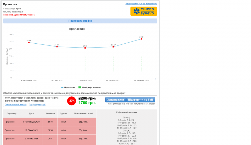Screen dimensions: 251x145
Task: Collapse chart with Приховати графік
Action: pyautogui.click(x=80, y=21)
